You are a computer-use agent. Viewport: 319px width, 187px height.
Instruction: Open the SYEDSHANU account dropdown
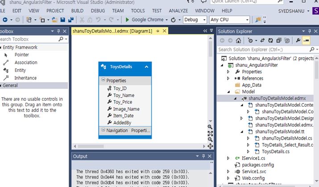point(294,11)
